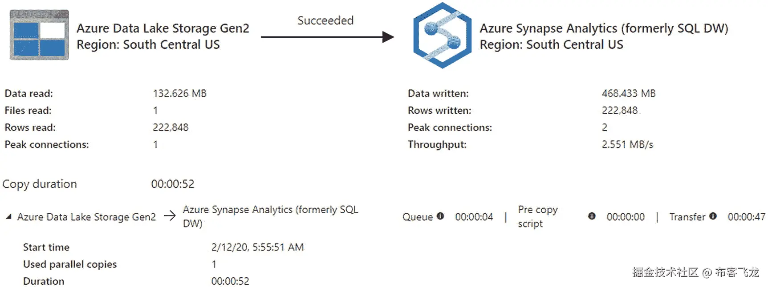Click the Used parallel copies label
The image size is (768, 287).
[70, 264]
